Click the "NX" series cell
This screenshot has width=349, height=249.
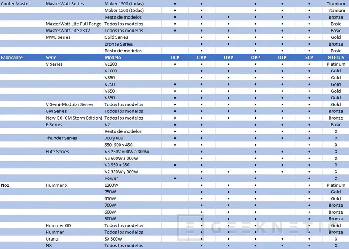(x=49, y=246)
